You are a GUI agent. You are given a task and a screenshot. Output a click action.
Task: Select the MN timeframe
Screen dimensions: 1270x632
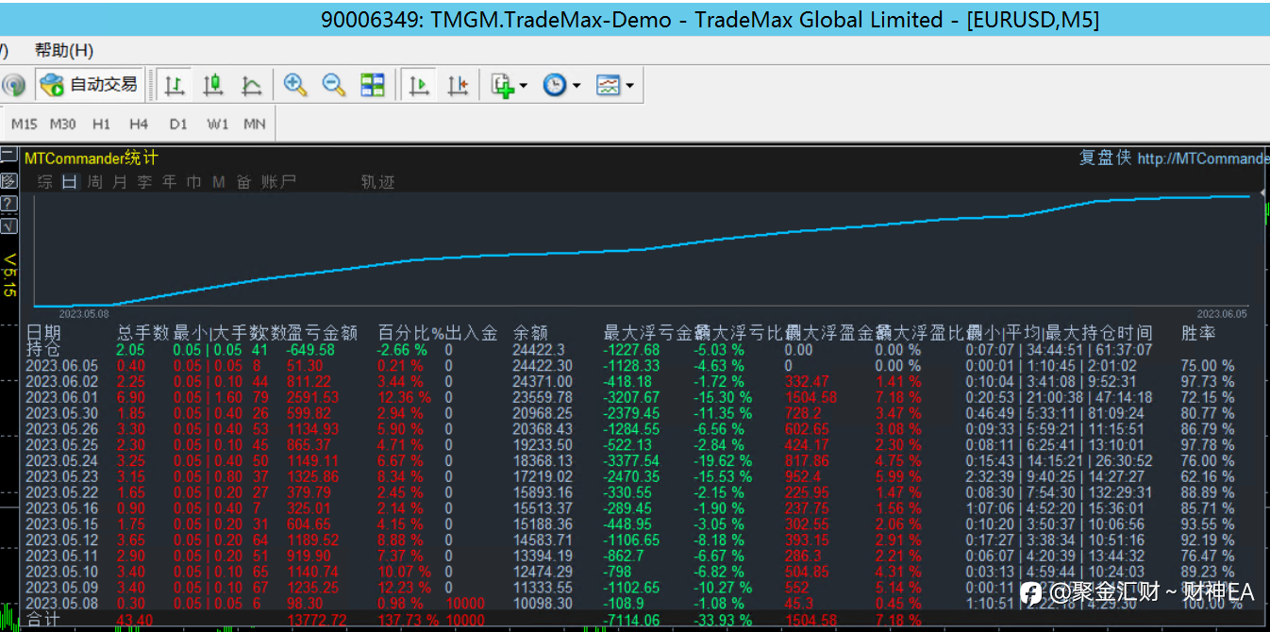(x=255, y=124)
